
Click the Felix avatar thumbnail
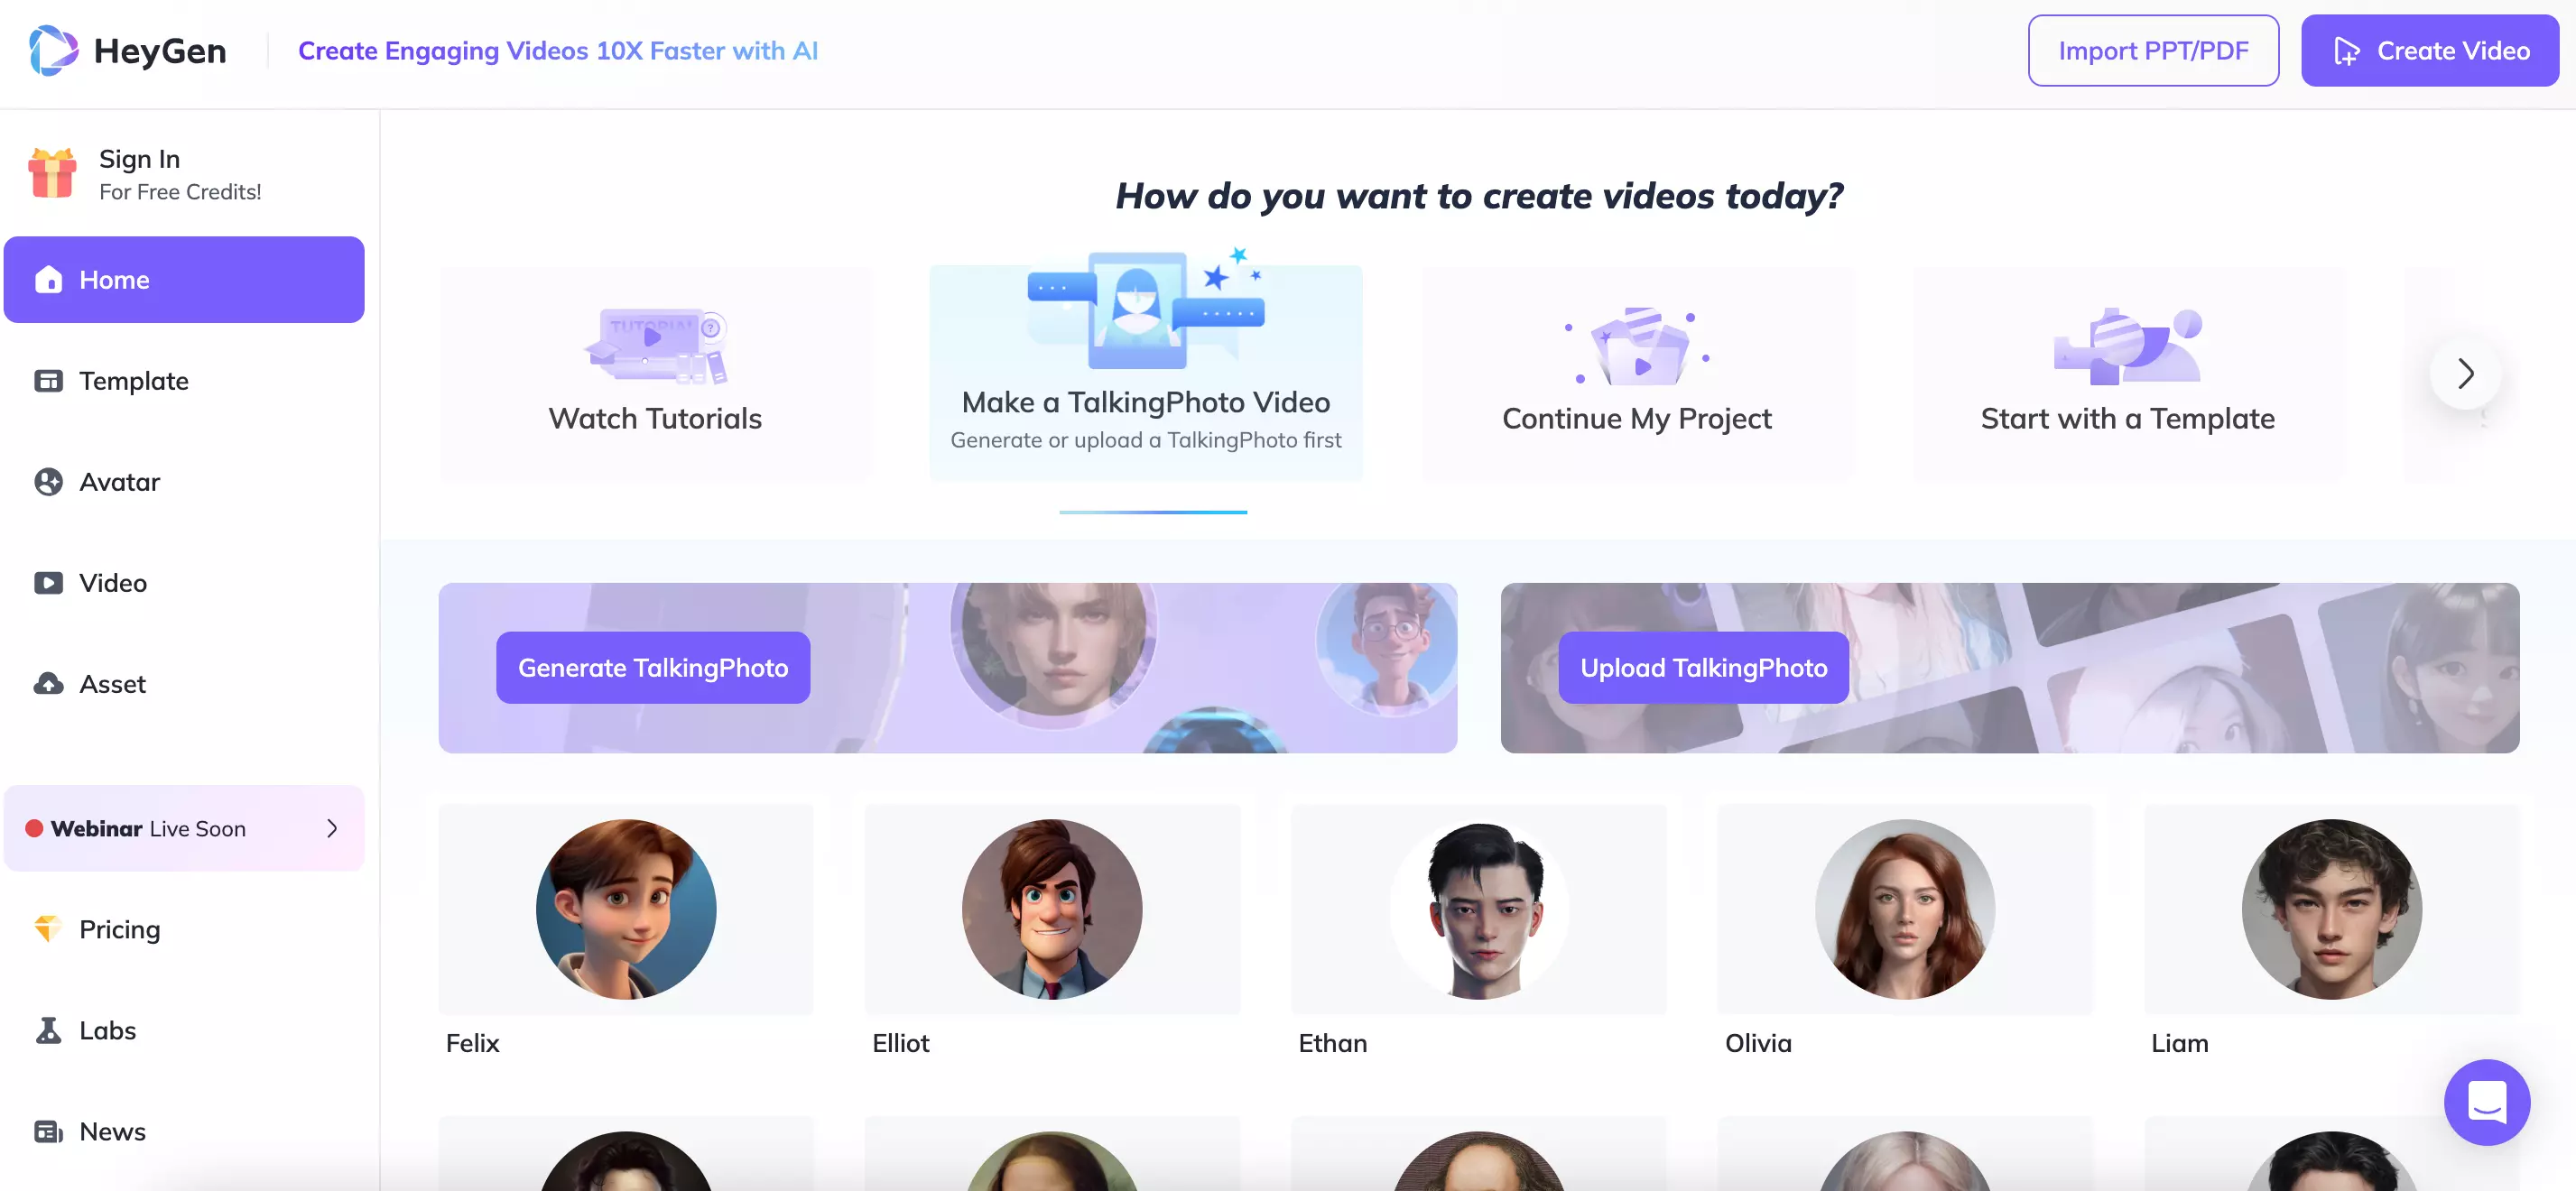tap(625, 909)
